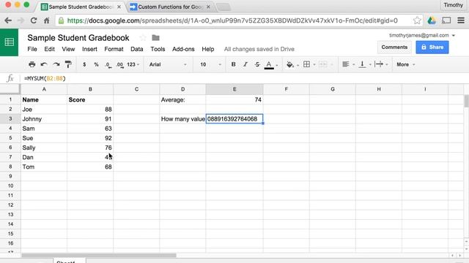The width and height of the screenshot is (469, 263).
Task: Open the Chrome hamburger menu
Action: tap(461, 20)
